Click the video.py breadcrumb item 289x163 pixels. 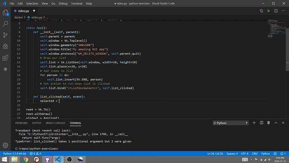click(37, 17)
